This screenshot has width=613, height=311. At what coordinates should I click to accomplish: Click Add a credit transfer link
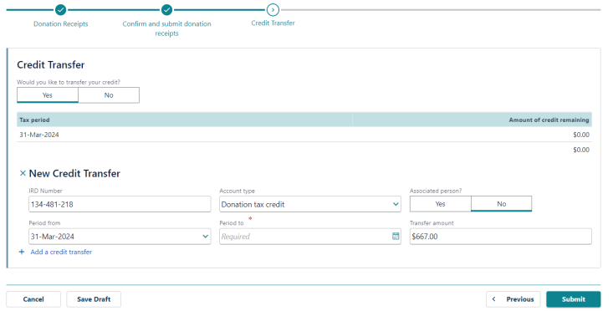pyautogui.click(x=61, y=252)
